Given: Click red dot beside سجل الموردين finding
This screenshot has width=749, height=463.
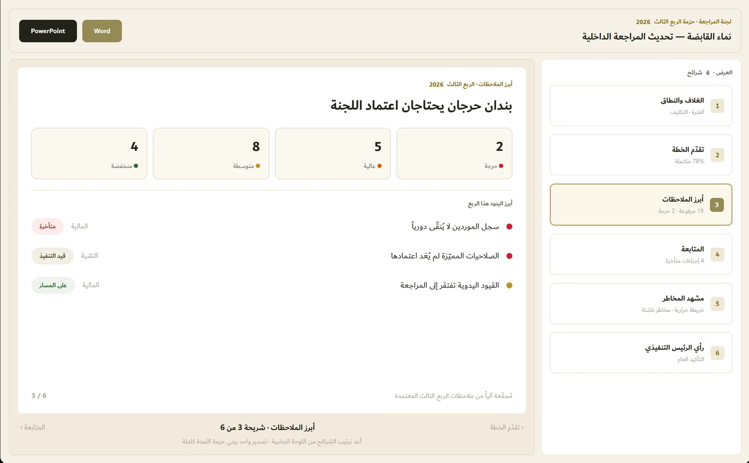Looking at the screenshot, I should 509,226.
